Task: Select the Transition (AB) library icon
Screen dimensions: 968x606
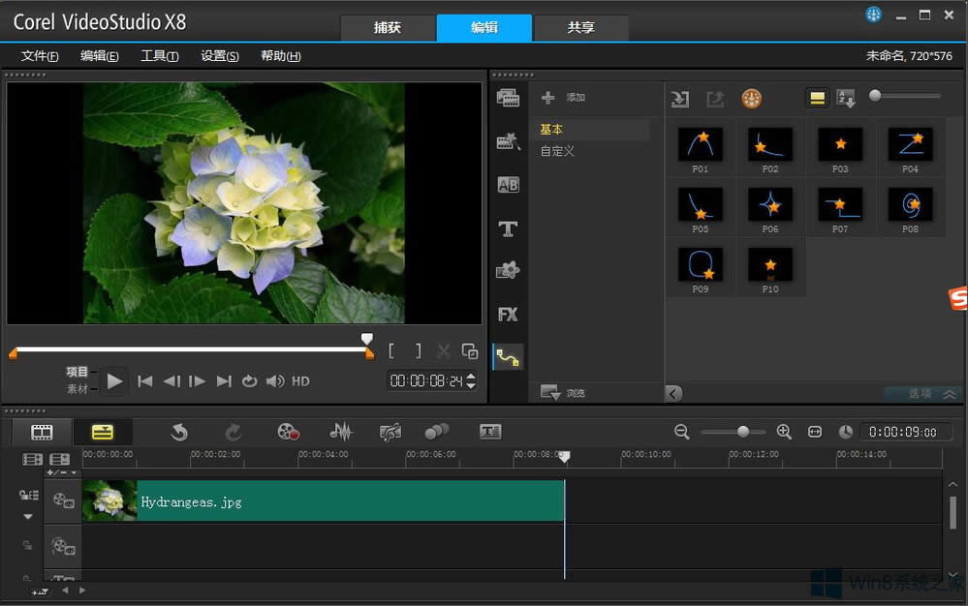Action: (508, 185)
